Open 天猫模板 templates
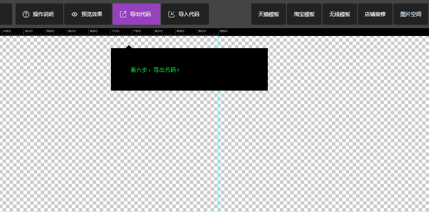The height and width of the screenshot is (212, 429). pyautogui.click(x=269, y=14)
